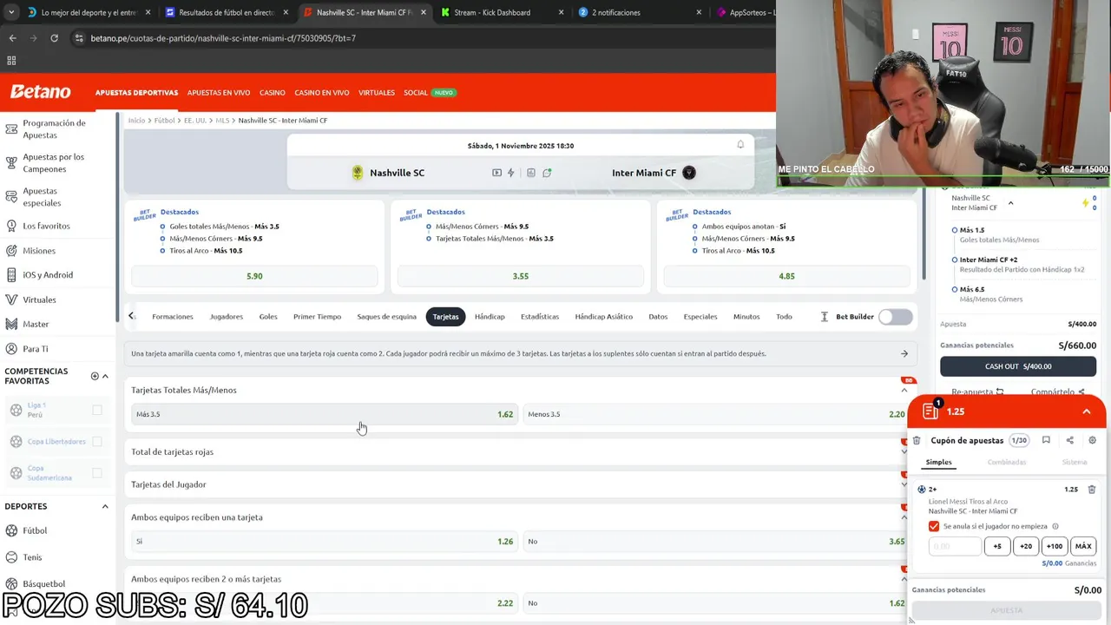Screen dimensions: 1111x625
Task: Click the stake amount input field
Action: tap(955, 546)
